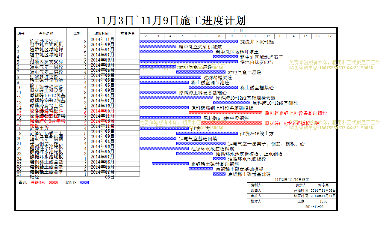Viewport: 380px width, 225px height.
Task: Select the blue bar for 原料跨上料设备基础砼
Action: 158,92
